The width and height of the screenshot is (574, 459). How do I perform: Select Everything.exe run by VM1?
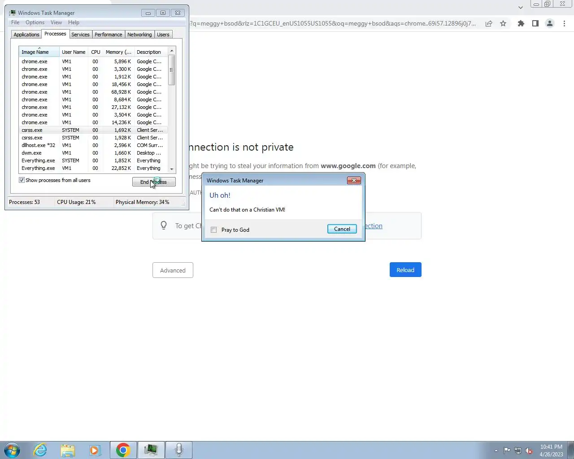click(x=93, y=168)
